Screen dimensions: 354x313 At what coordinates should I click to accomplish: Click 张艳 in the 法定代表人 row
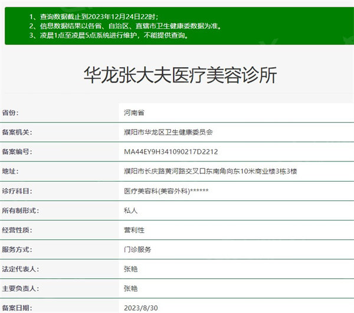pos(130,269)
